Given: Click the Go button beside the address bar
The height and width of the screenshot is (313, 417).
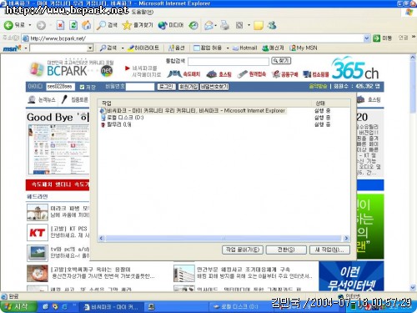Looking at the screenshot, I should [x=382, y=38].
